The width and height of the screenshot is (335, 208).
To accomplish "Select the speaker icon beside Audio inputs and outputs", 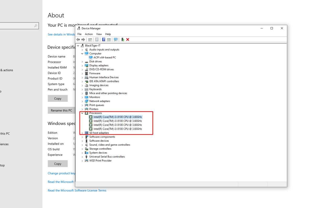I will 87,50.
